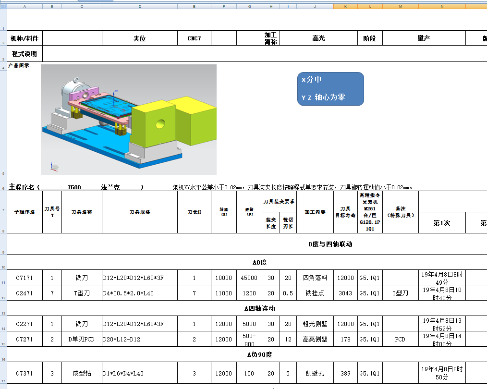The height and width of the screenshot is (389, 487).
Task: Click the blue X分中 callout box
Action: (330, 88)
